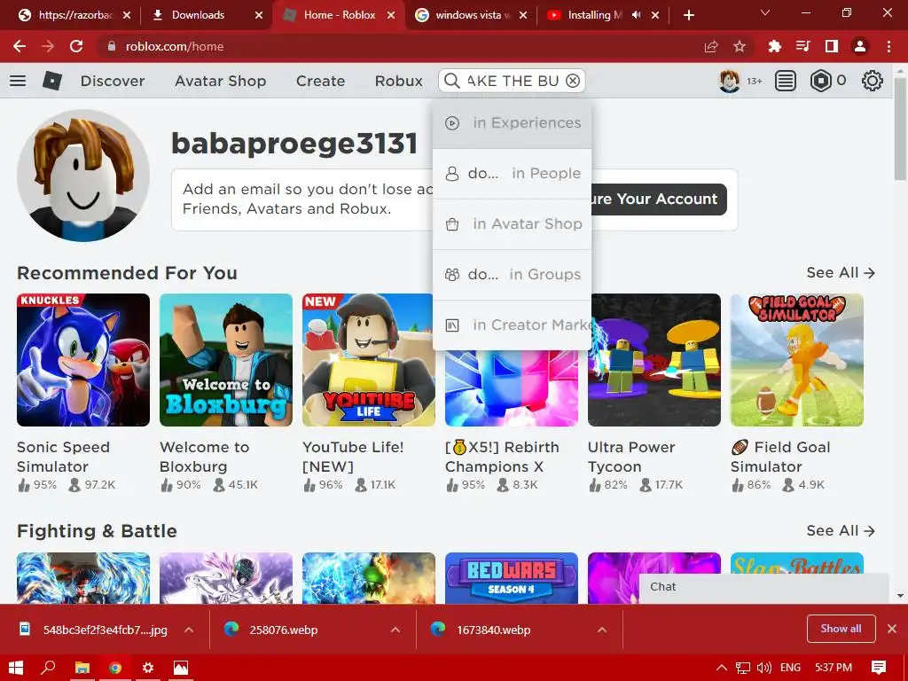Image resolution: width=908 pixels, height=681 pixels.
Task: Open Windows notification center icon
Action: (x=879, y=668)
